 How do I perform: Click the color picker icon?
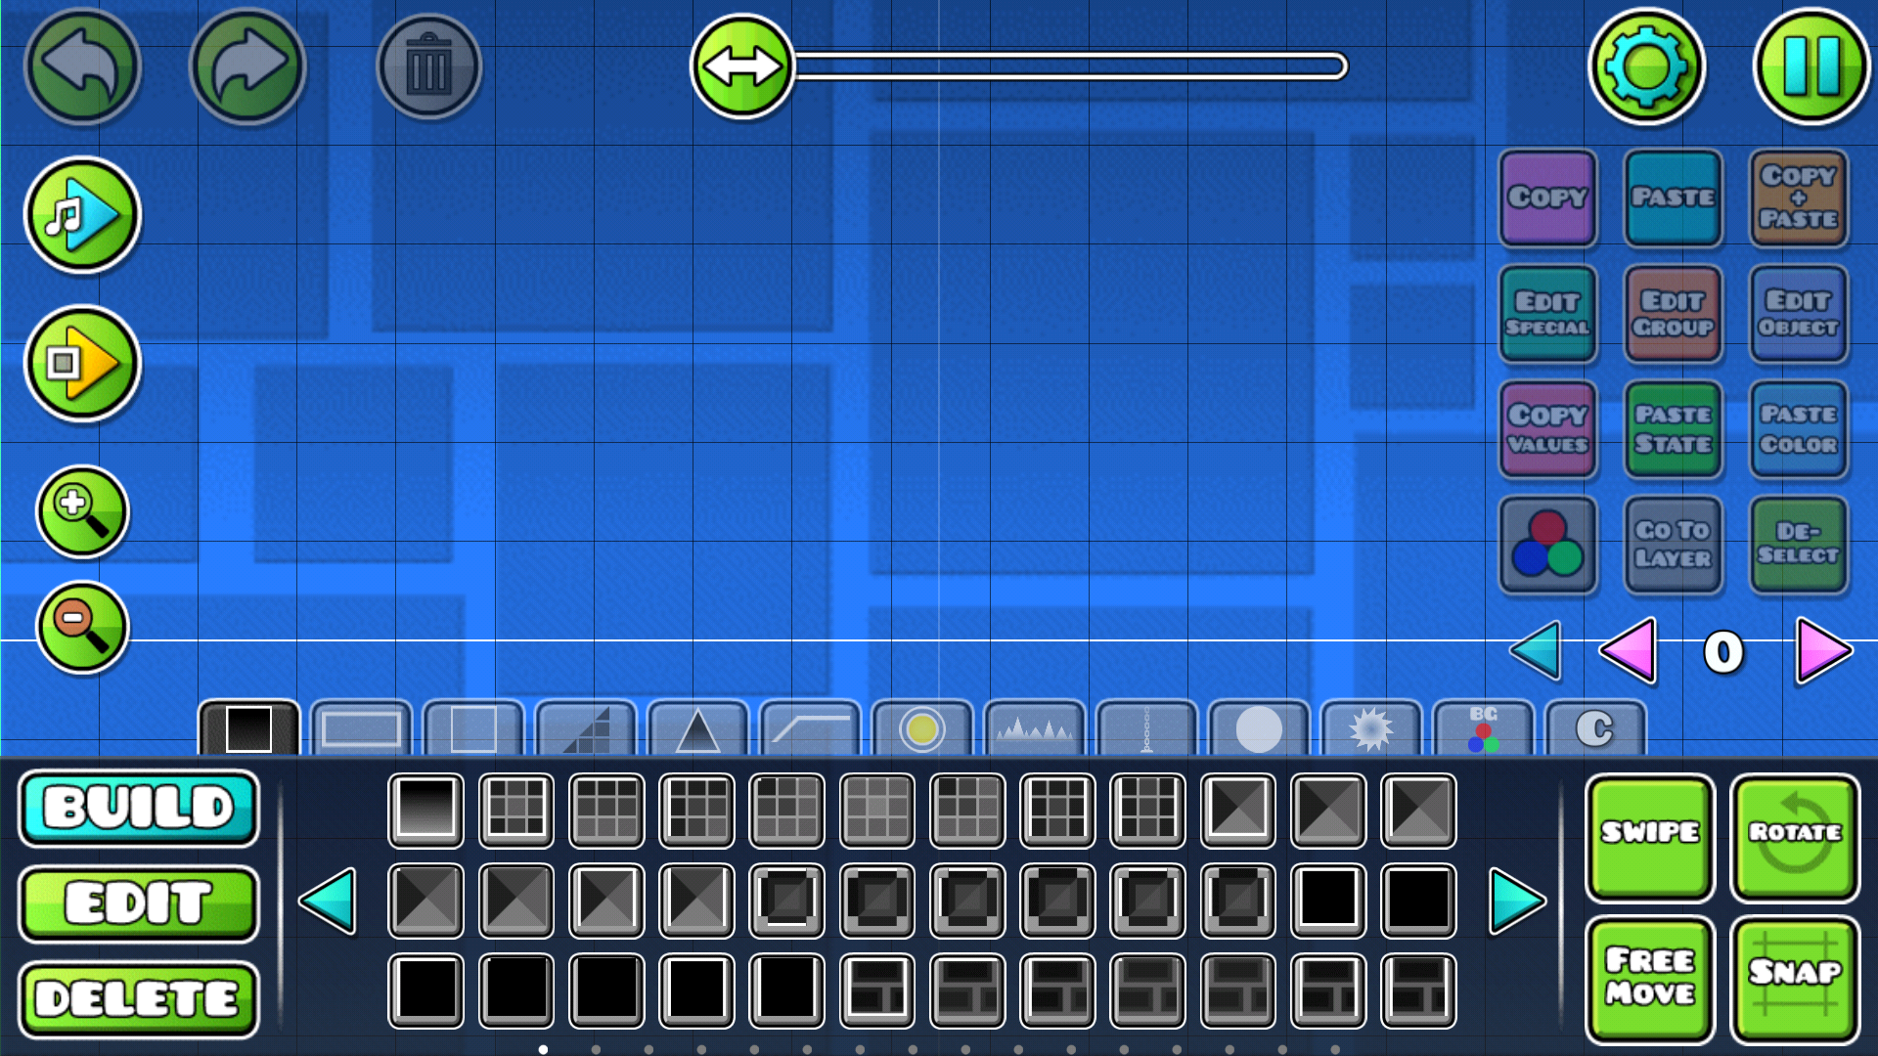(1547, 542)
